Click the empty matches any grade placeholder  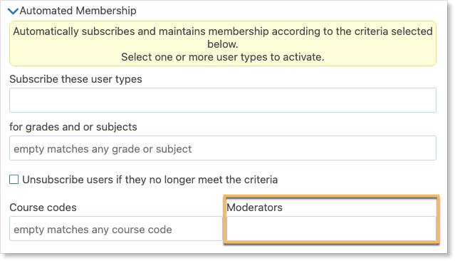pos(103,149)
